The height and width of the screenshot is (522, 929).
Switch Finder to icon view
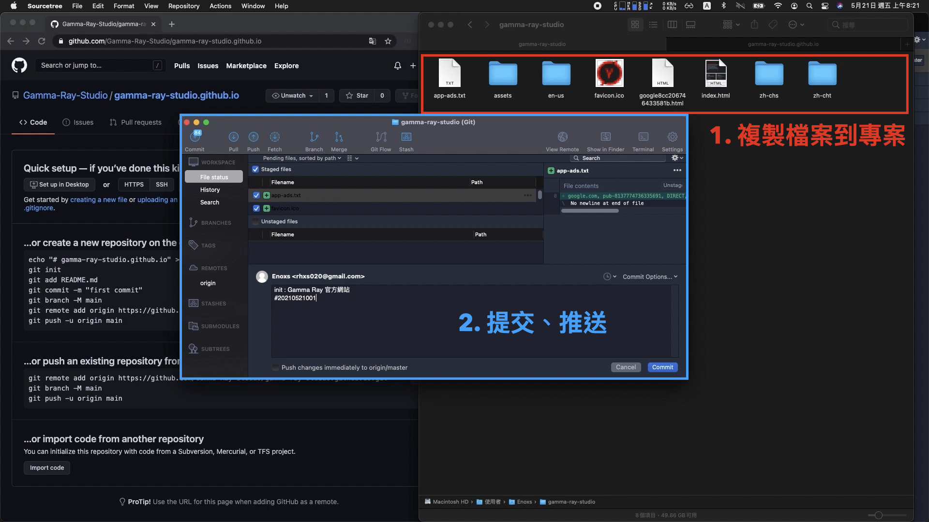[635, 25]
